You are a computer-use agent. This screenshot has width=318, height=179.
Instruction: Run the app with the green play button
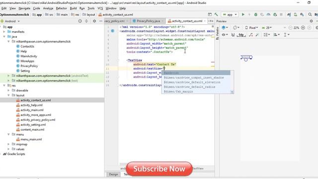pos(243,14)
